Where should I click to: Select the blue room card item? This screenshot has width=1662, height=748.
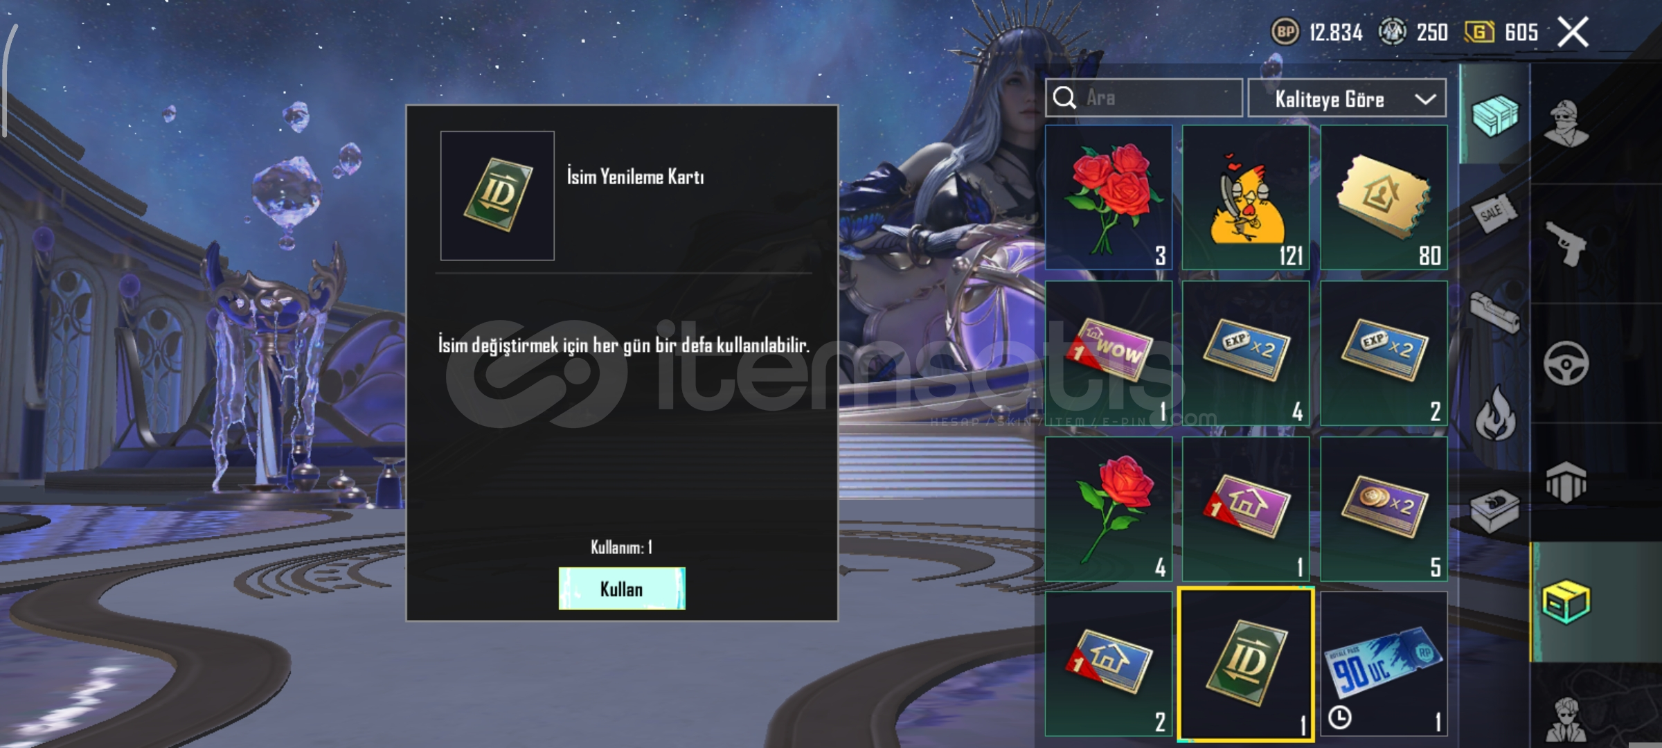click(x=1109, y=664)
